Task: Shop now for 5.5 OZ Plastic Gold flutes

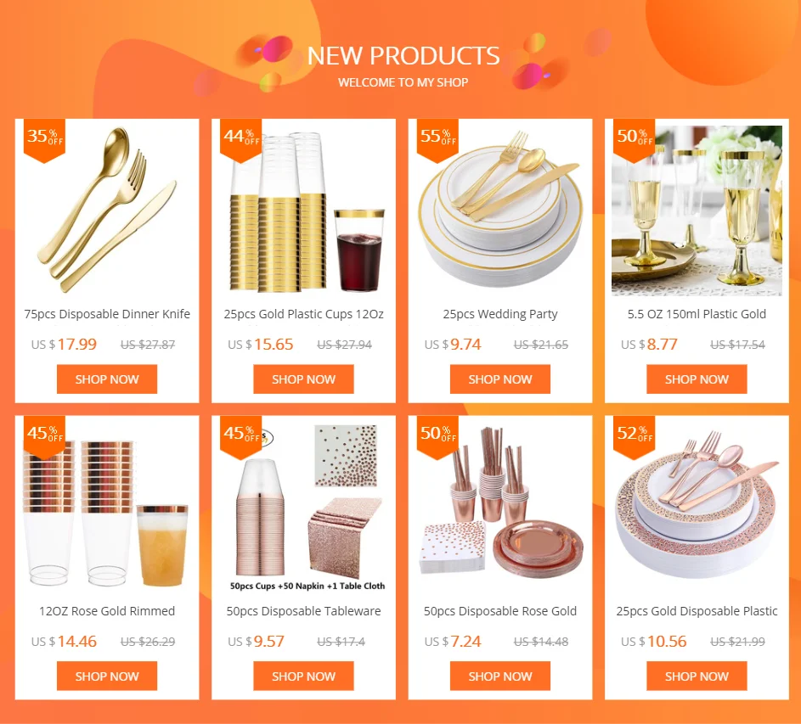Action: (x=697, y=379)
